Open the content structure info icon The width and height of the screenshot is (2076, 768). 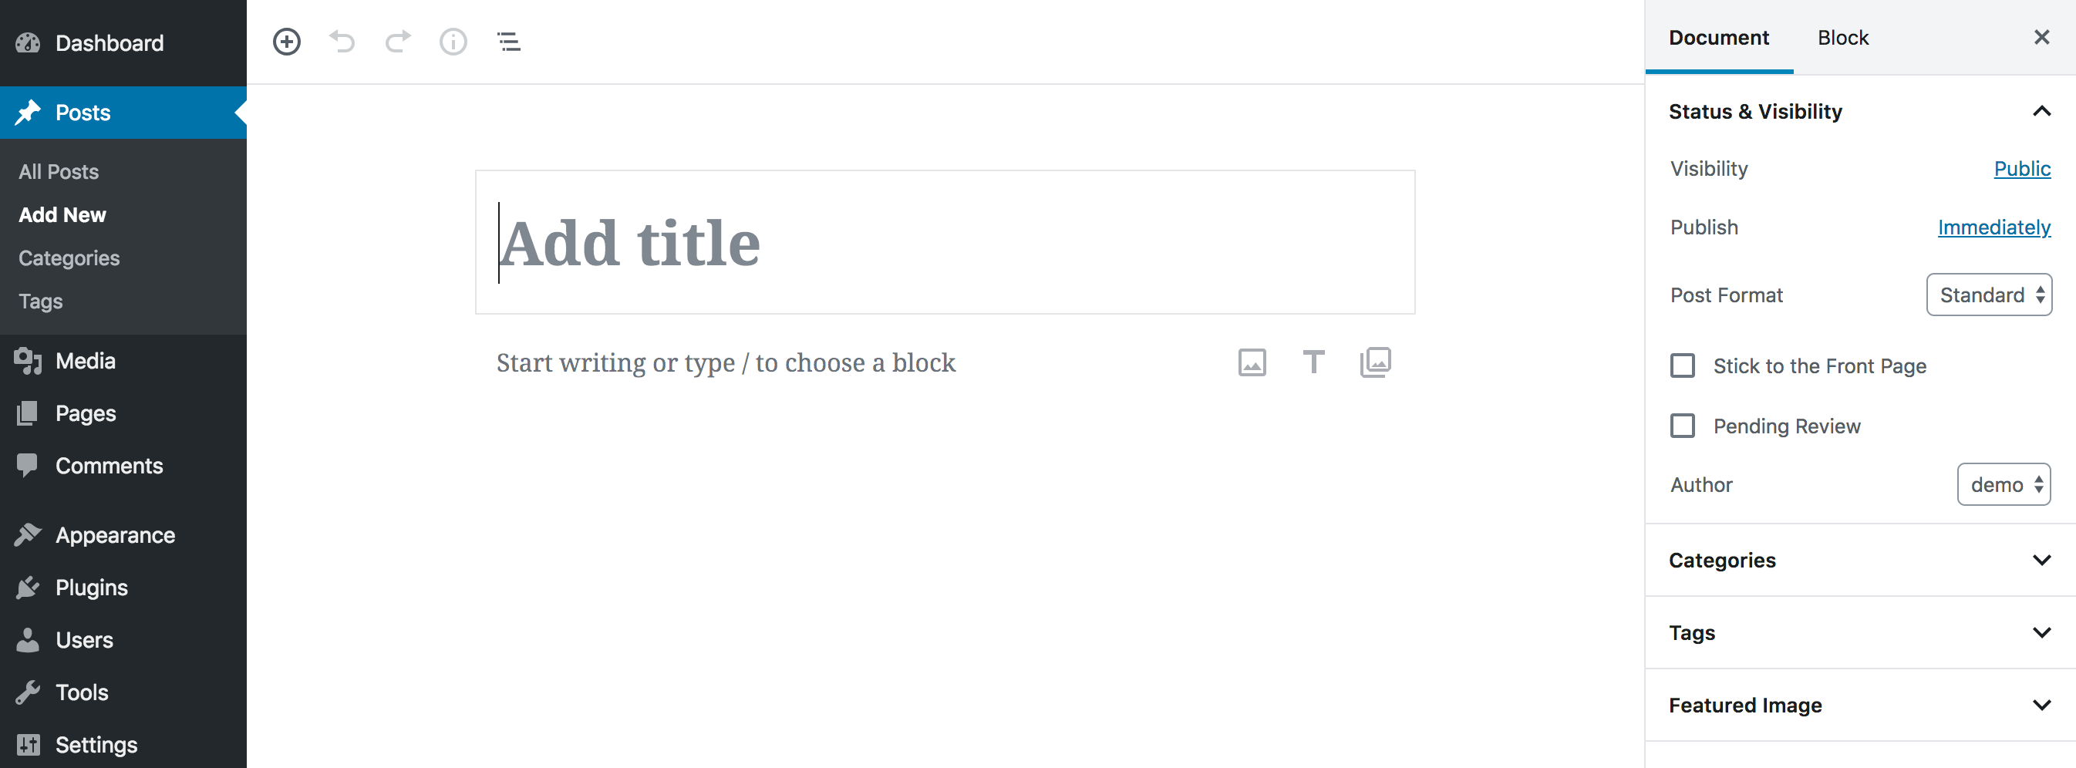tap(453, 41)
